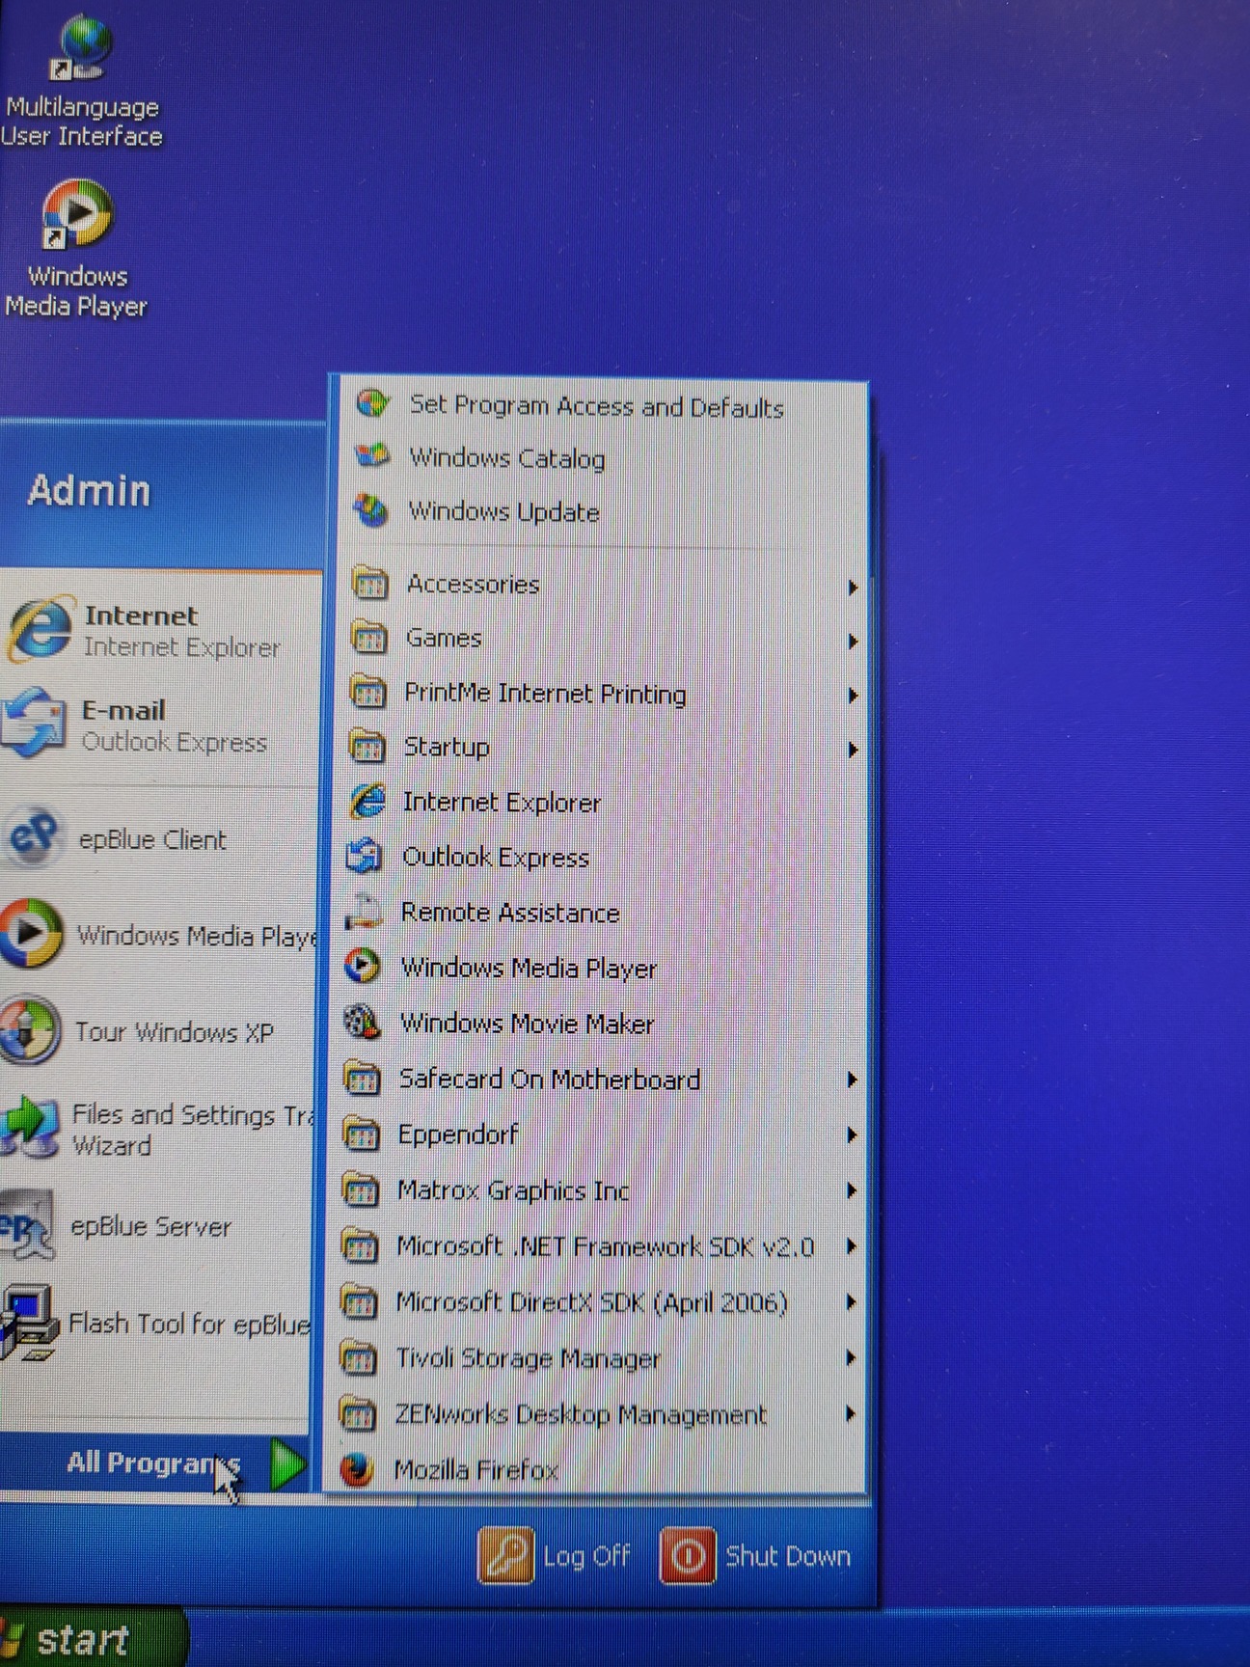1250x1667 pixels.
Task: Click the Games folder icon
Action: (369, 638)
